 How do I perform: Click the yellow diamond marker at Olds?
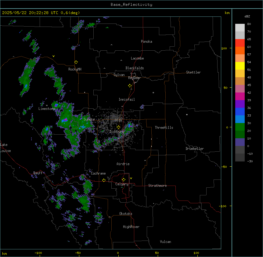(x=118, y=127)
